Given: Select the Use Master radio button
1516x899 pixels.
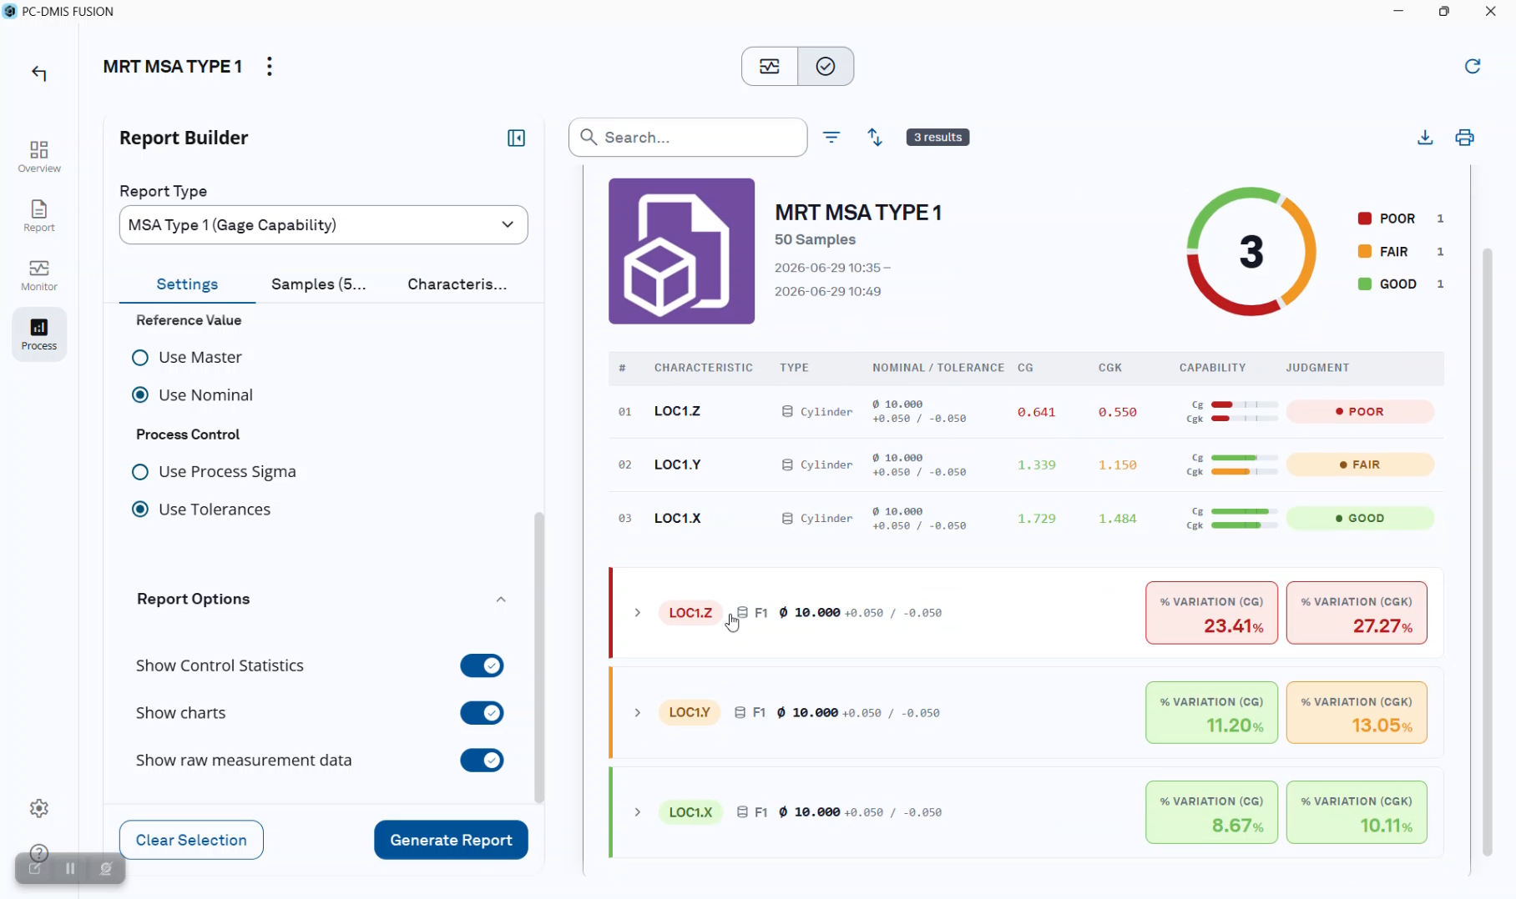Looking at the screenshot, I should point(140,358).
